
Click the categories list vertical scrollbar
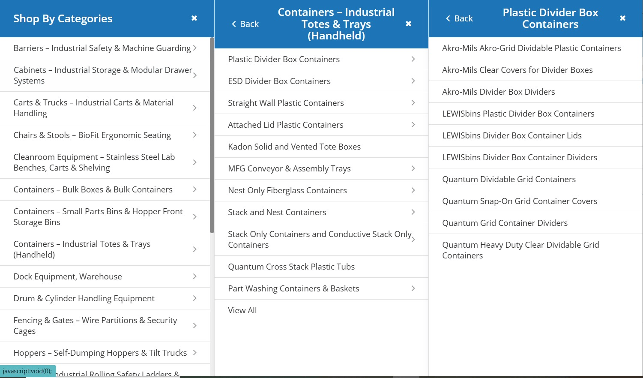(212, 135)
